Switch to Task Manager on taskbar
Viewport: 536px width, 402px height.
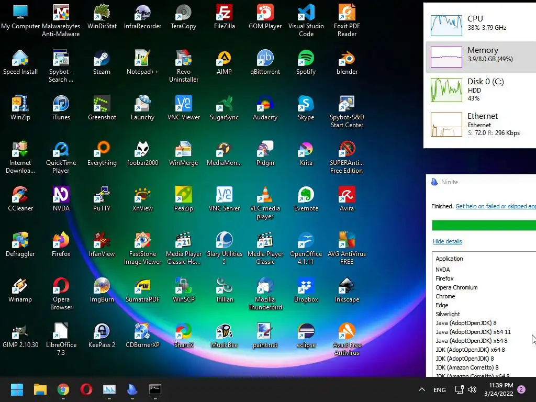pyautogui.click(x=109, y=389)
